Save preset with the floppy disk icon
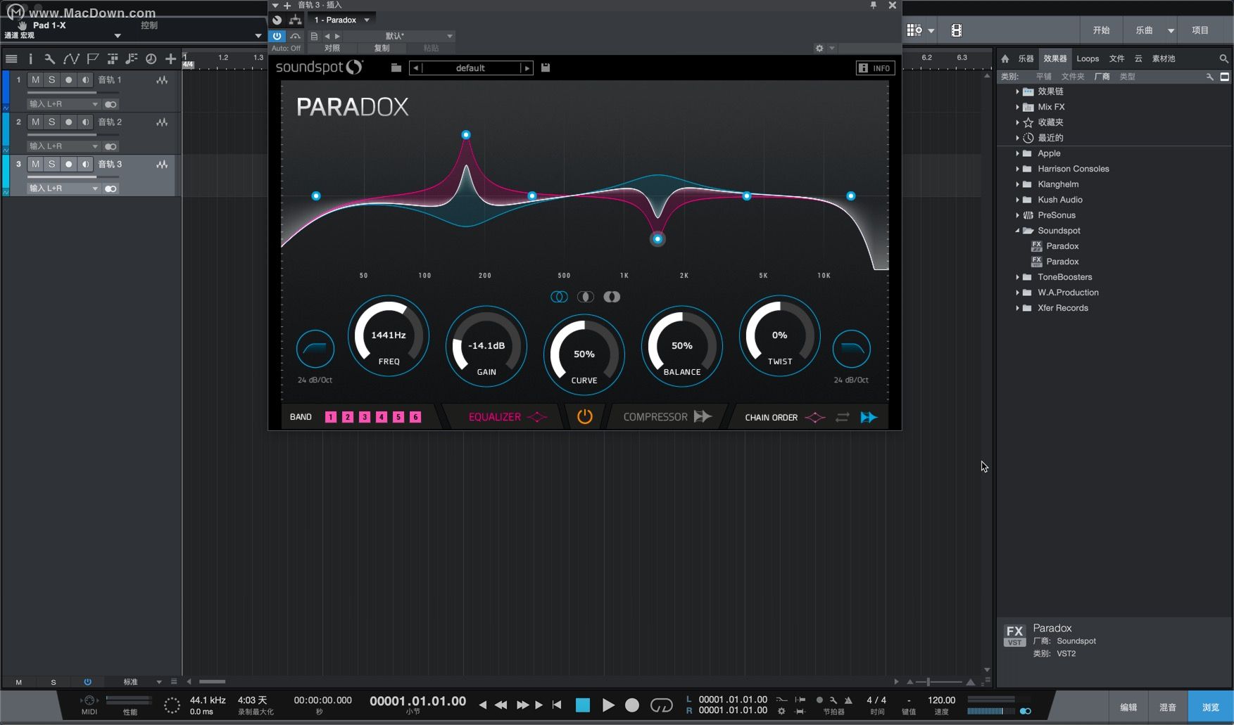This screenshot has width=1234, height=725. pyautogui.click(x=546, y=68)
